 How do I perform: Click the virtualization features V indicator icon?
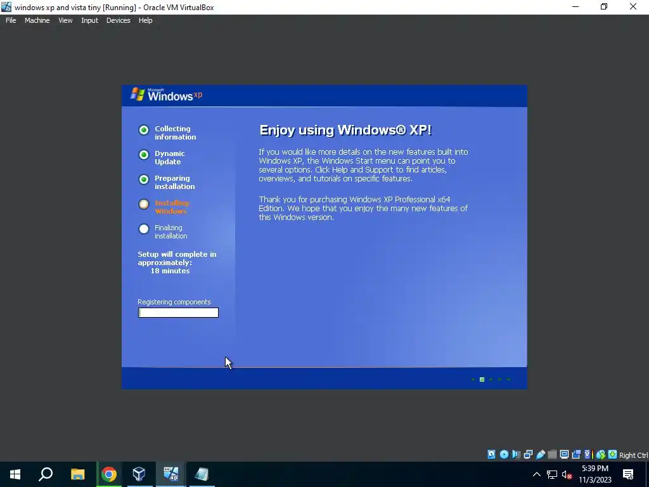coord(588,454)
